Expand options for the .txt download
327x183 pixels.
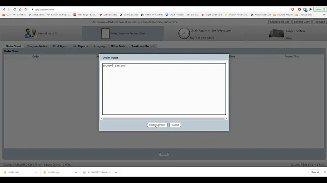click(116, 172)
